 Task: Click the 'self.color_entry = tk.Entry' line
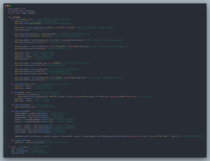pyautogui.click(x=46, y=69)
